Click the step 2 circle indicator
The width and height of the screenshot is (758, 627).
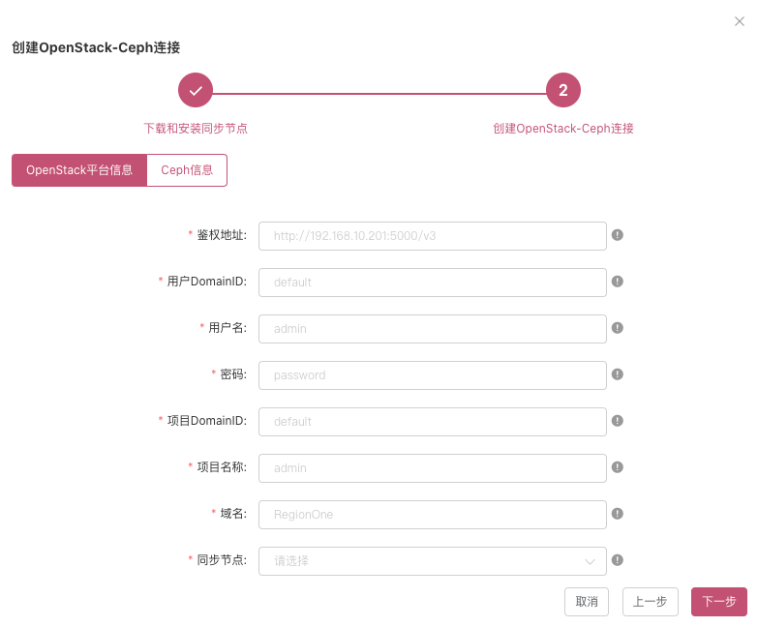pos(563,90)
